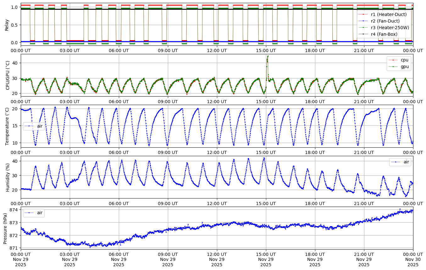Click the r1 (Heater-Duct) legend entry

[x=389, y=14]
